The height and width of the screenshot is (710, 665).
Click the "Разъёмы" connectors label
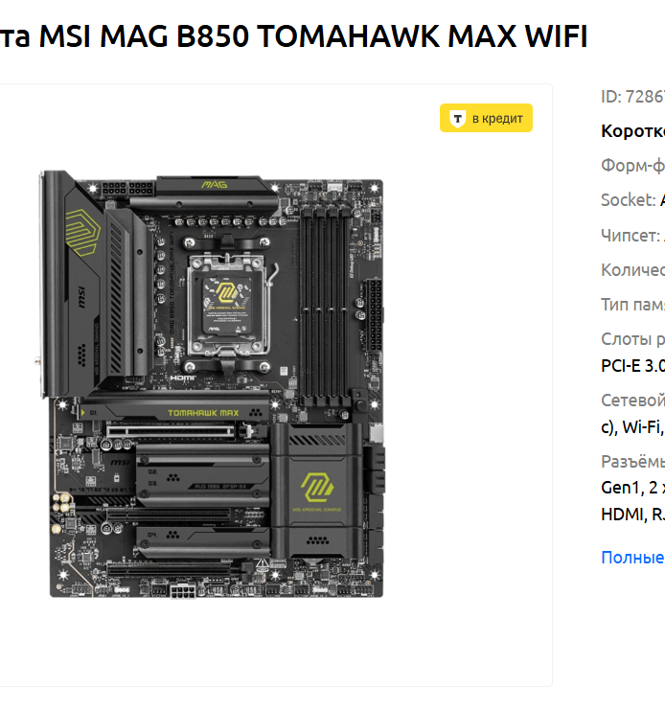click(632, 462)
